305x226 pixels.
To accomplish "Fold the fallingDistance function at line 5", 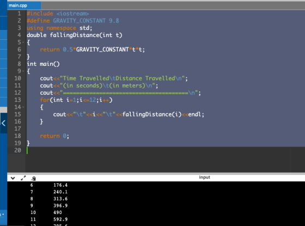I will (x=23, y=42).
